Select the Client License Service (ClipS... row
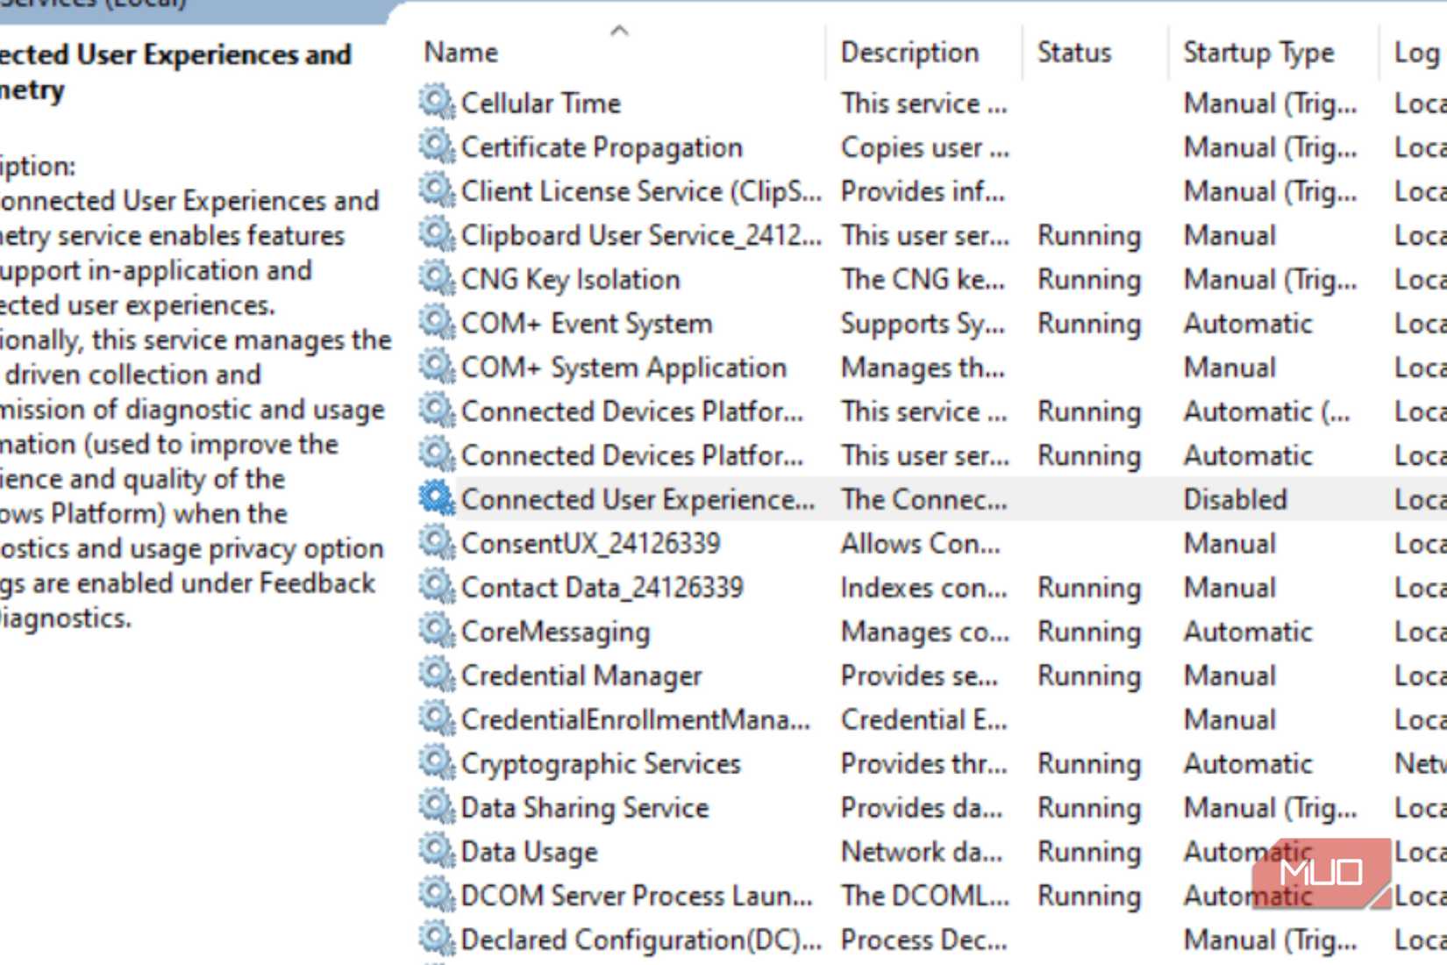 click(x=641, y=191)
